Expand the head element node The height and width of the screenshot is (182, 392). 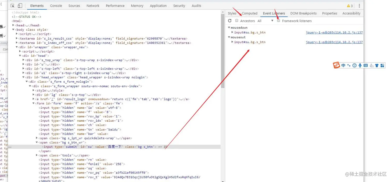coord(13,25)
